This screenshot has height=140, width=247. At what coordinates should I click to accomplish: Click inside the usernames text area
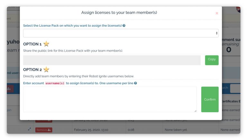[x=110, y=99]
